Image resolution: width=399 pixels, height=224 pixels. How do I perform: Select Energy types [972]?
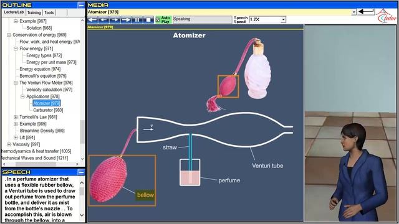click(44, 55)
